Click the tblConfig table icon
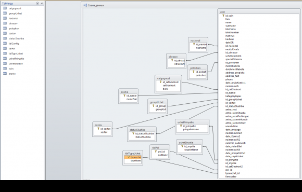Image resolution: width=302 pixels, height=192 pixels. [5, 44]
